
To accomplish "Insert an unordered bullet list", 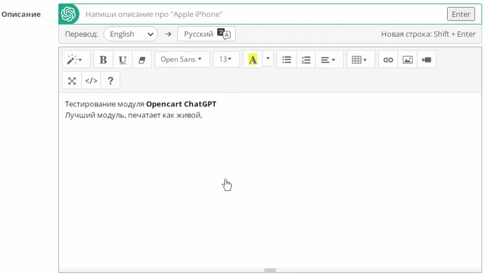I will (287, 60).
